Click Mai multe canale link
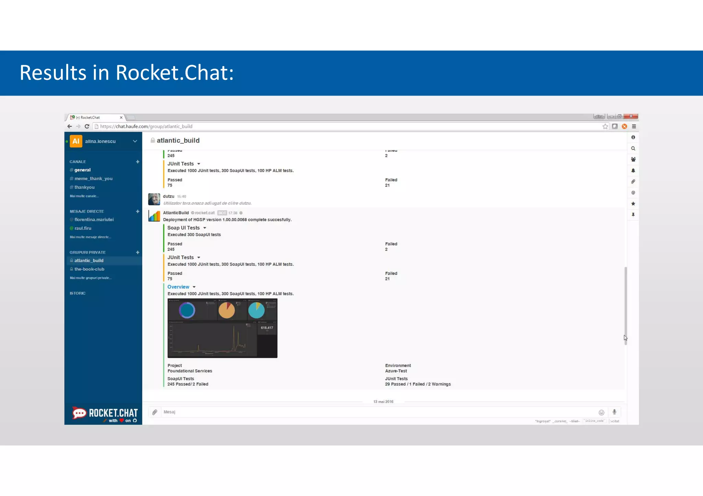Viewport: 703px width, 496px height. pyautogui.click(x=84, y=196)
